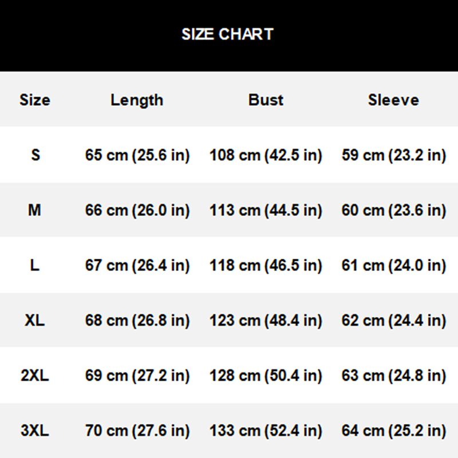This screenshot has height=458, width=458.
Task: Select the L size row label
Action: (35, 266)
